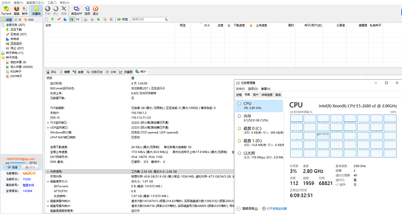Select the CPU item in Task Manager sidebar
Screen dimensions: 402x214
259,106
